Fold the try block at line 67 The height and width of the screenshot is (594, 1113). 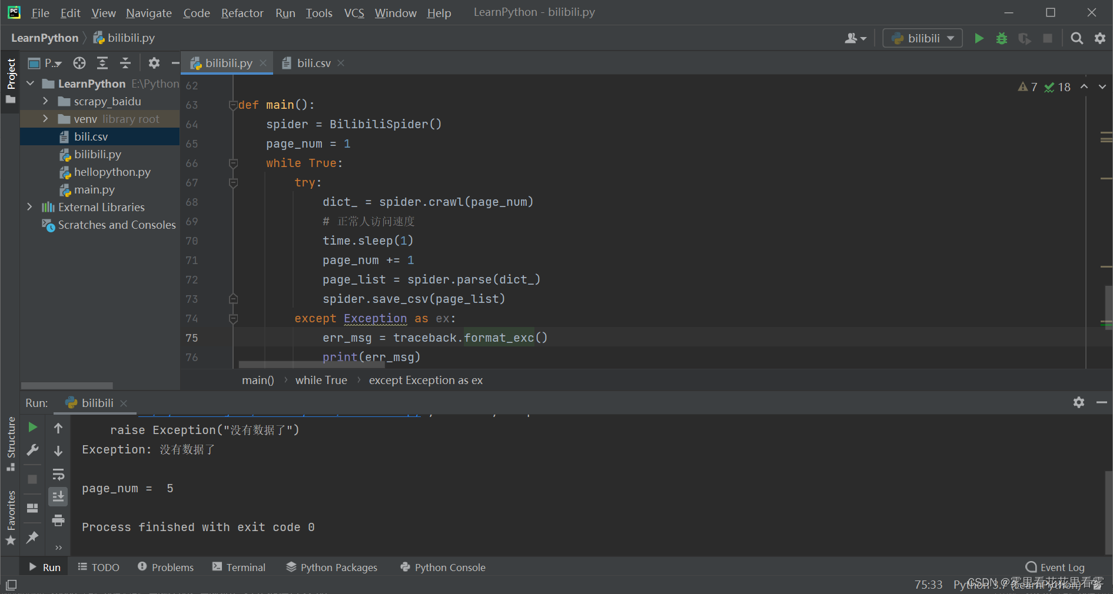coord(233,183)
